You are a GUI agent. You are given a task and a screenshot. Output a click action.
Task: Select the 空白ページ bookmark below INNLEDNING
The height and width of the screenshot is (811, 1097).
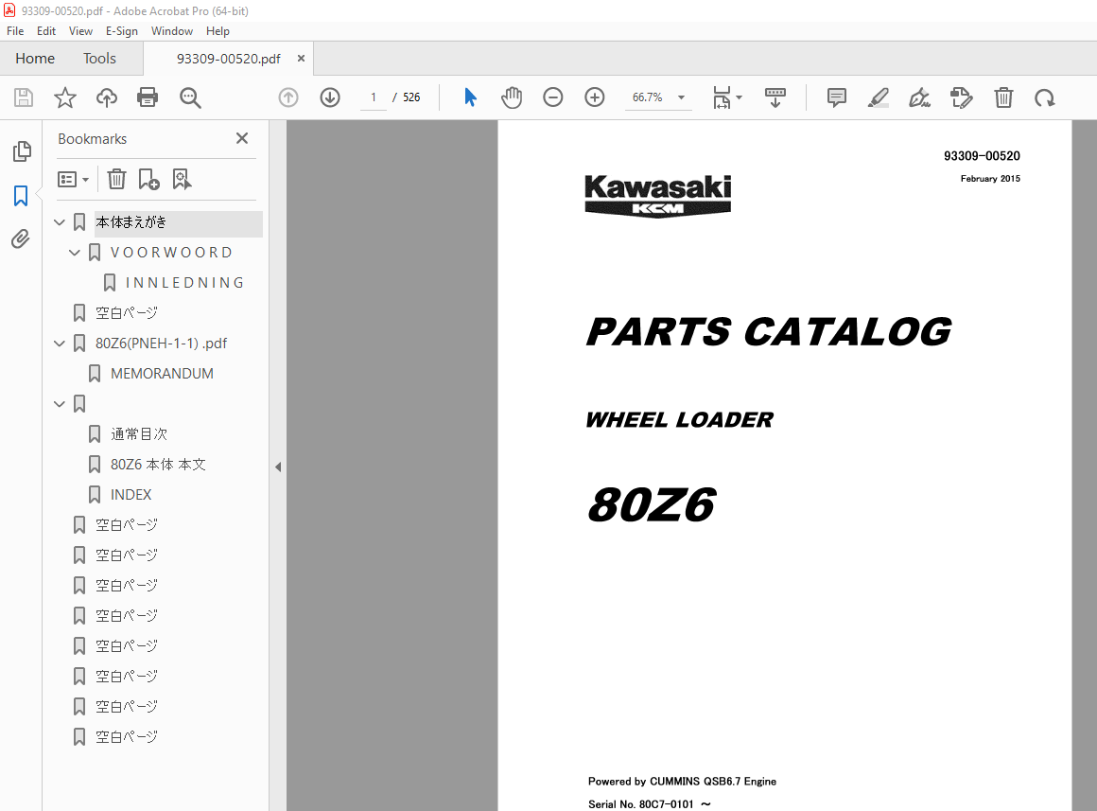127,313
